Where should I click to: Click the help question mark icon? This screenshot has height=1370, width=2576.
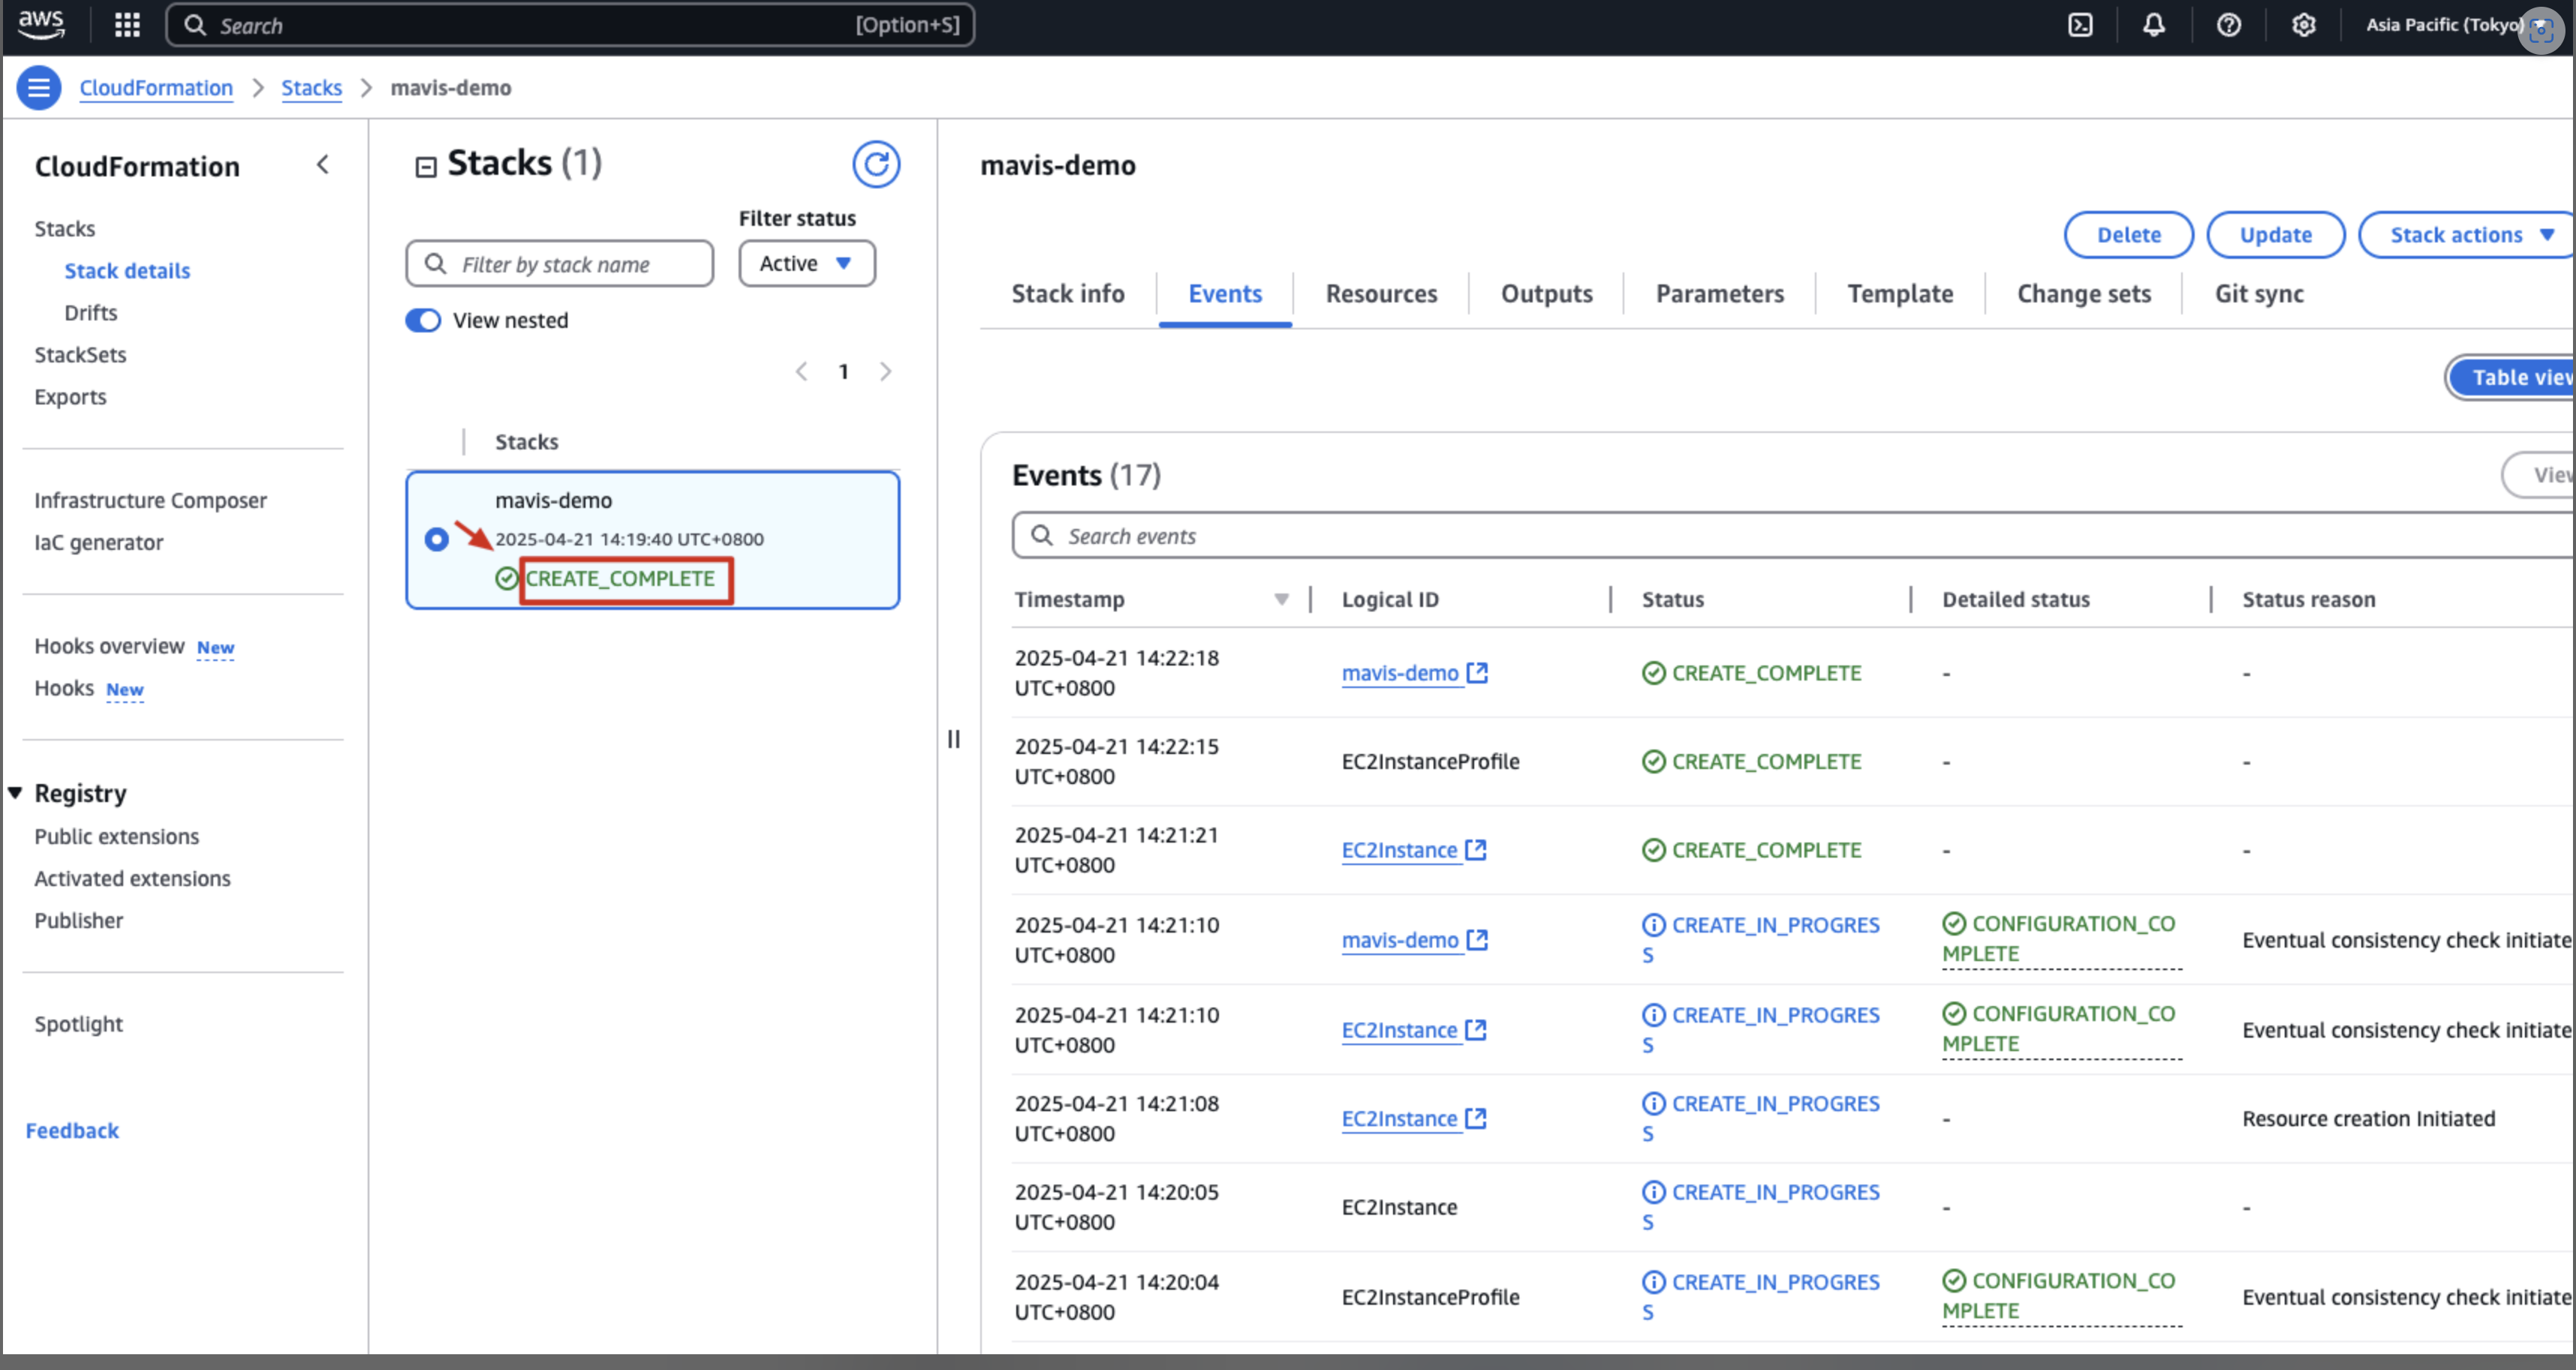tap(2229, 25)
